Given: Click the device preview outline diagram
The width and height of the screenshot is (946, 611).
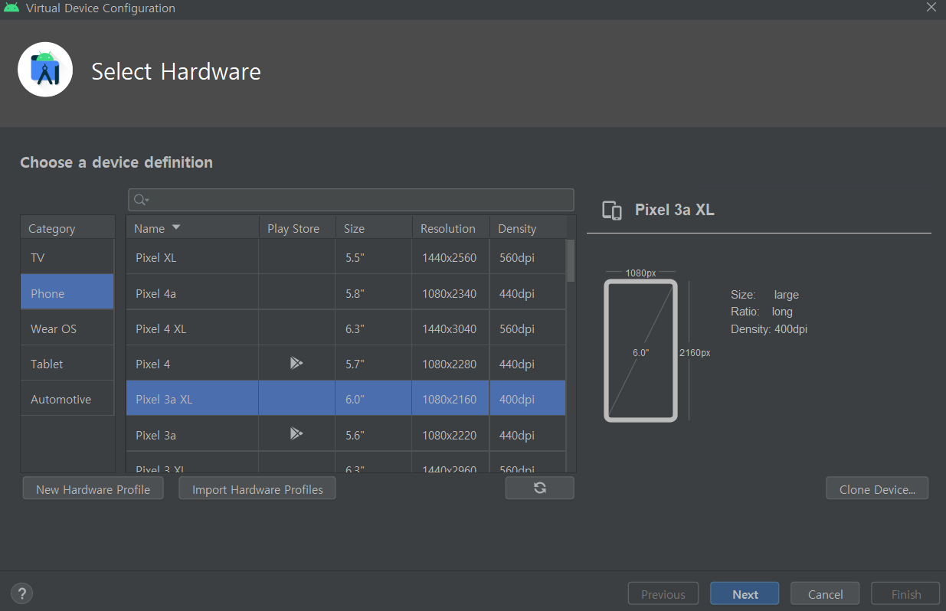Looking at the screenshot, I should pyautogui.click(x=641, y=351).
